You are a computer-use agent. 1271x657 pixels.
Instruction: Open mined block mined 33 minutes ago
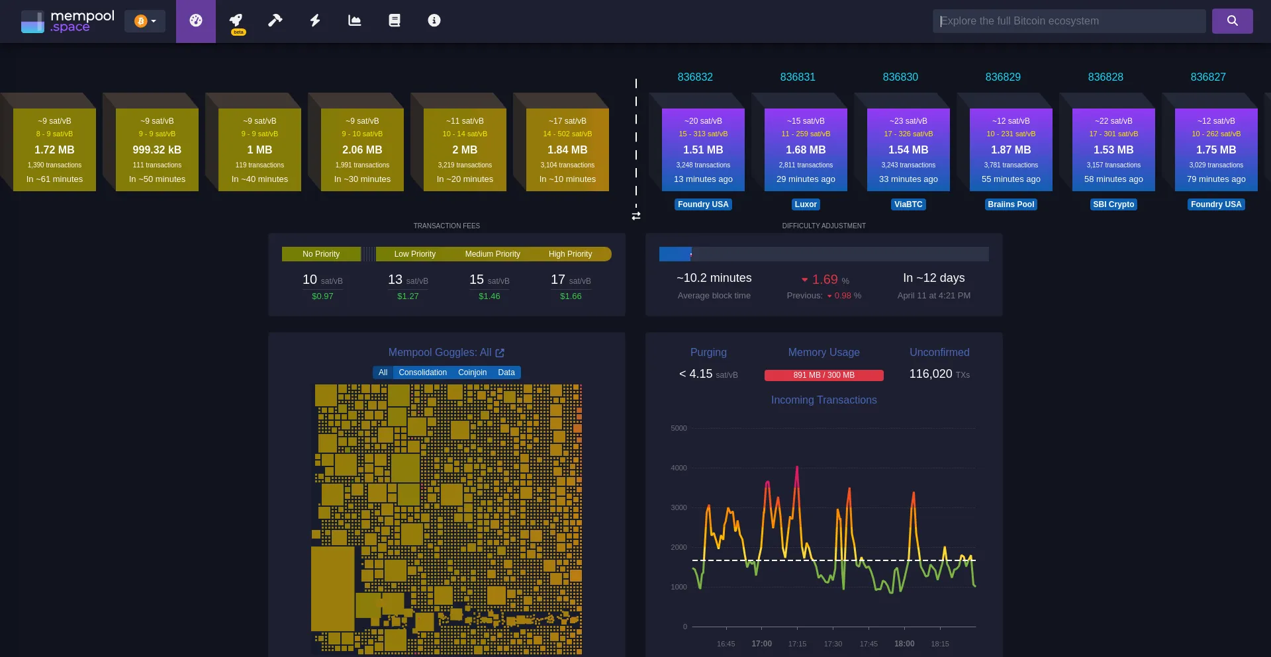[x=908, y=150]
